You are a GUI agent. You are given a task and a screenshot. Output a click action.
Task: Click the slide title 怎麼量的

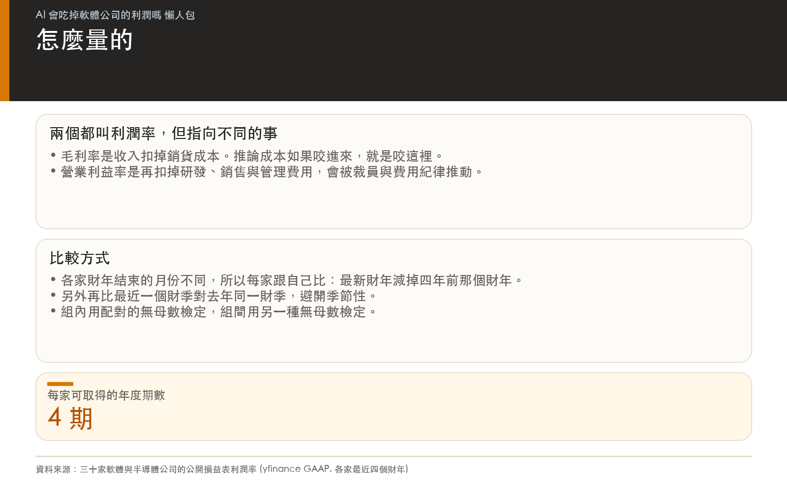point(85,40)
